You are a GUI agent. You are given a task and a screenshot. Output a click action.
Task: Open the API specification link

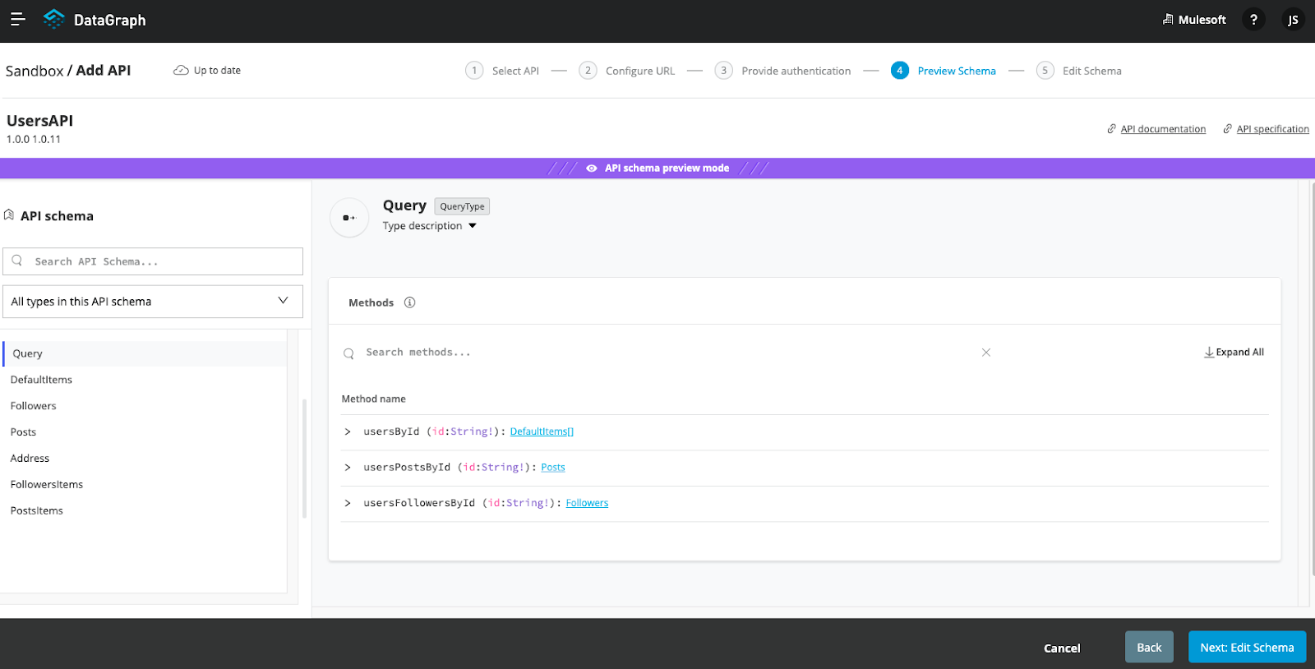1272,129
